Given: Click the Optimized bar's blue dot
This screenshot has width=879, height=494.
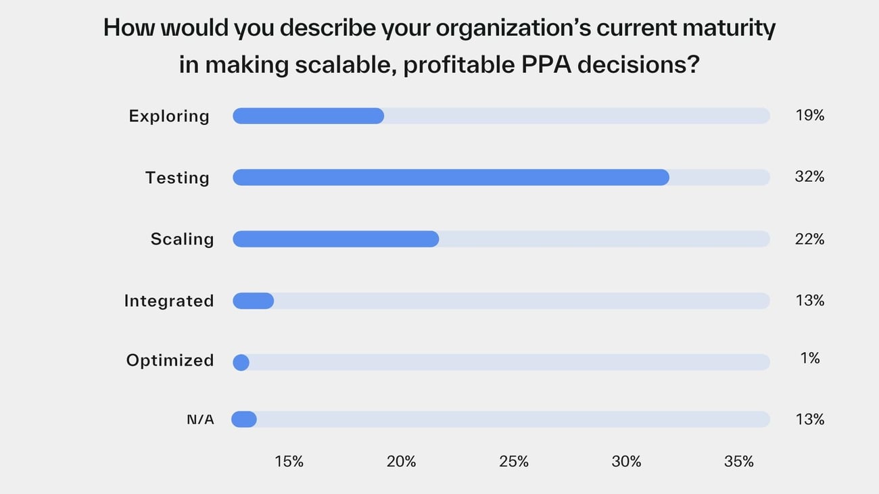Looking at the screenshot, I should coord(241,362).
